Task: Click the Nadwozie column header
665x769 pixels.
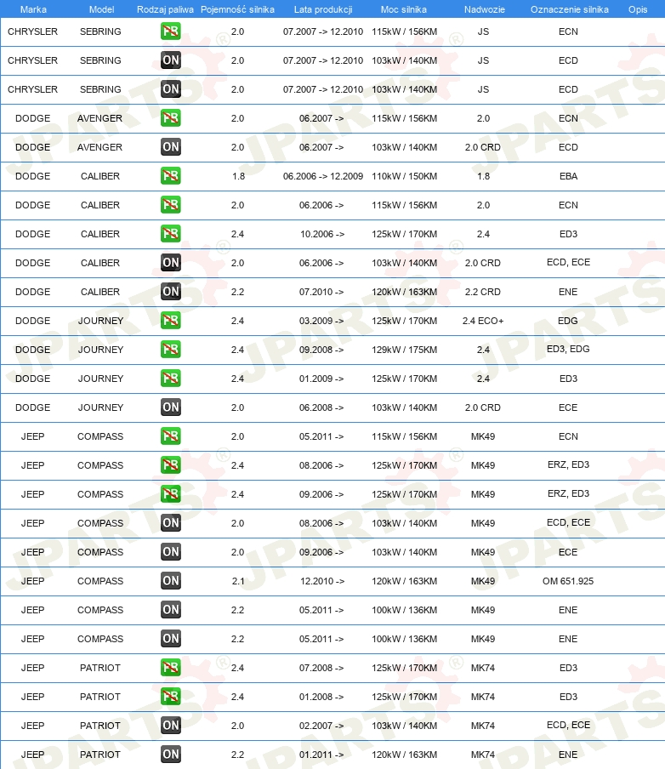Action: coord(485,9)
